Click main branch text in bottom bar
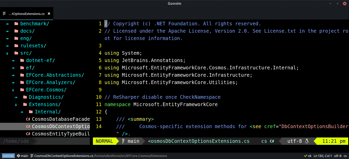This screenshot has height=159, width=349. point(24,156)
